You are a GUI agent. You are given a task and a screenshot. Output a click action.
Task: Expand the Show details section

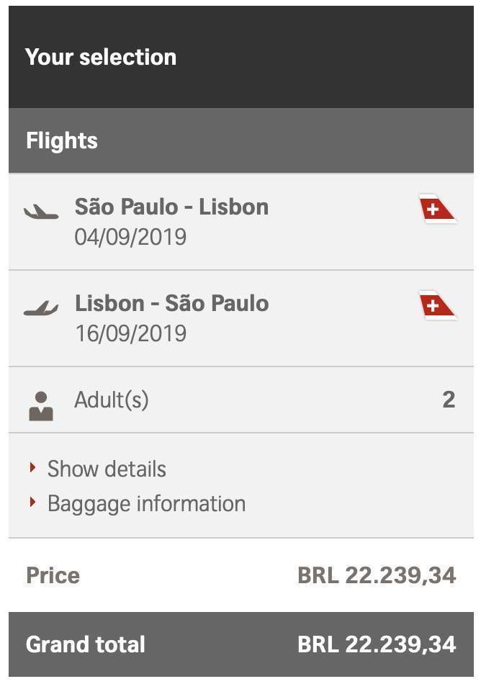pos(107,469)
